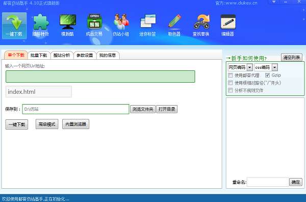306x202 pixels.
Task: Click the 确定 button beside rename field
Action: (296, 182)
